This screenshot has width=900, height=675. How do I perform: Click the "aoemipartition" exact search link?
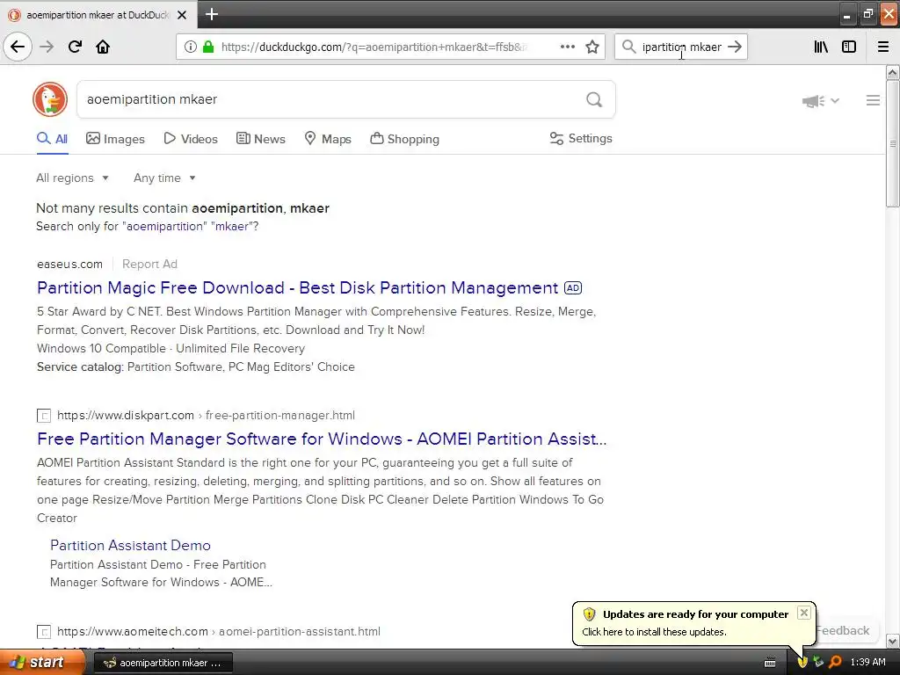pyautogui.click(x=164, y=226)
